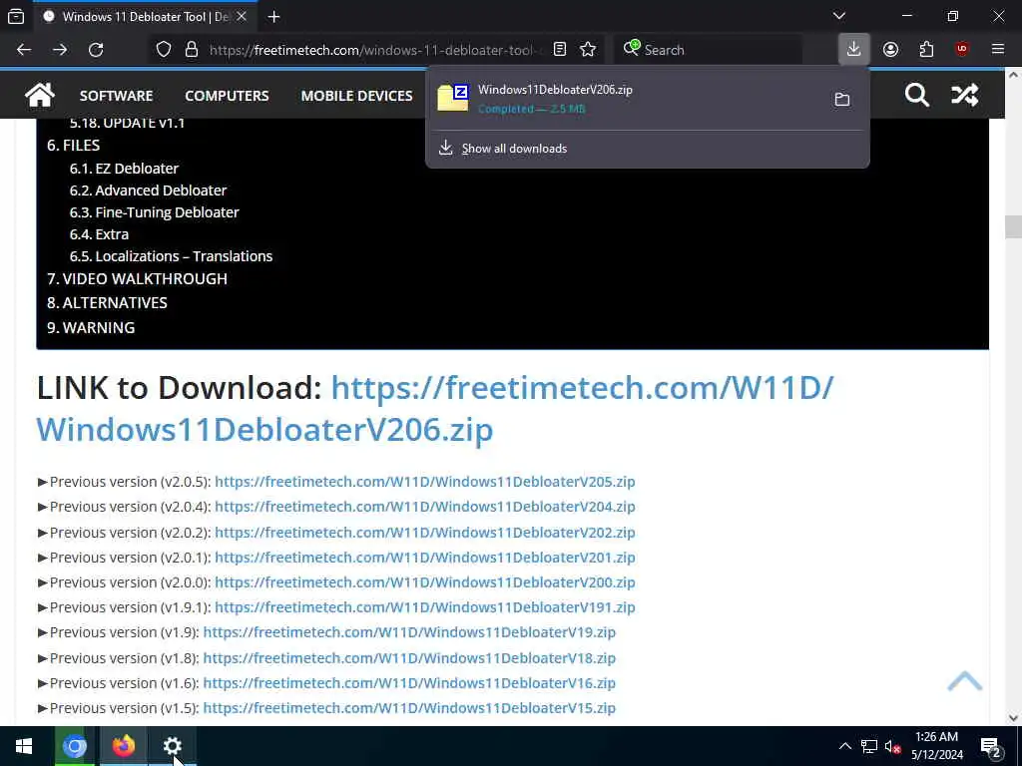List all tabs dropdown arrow
Screen dimensions: 1022x766
(839, 16)
